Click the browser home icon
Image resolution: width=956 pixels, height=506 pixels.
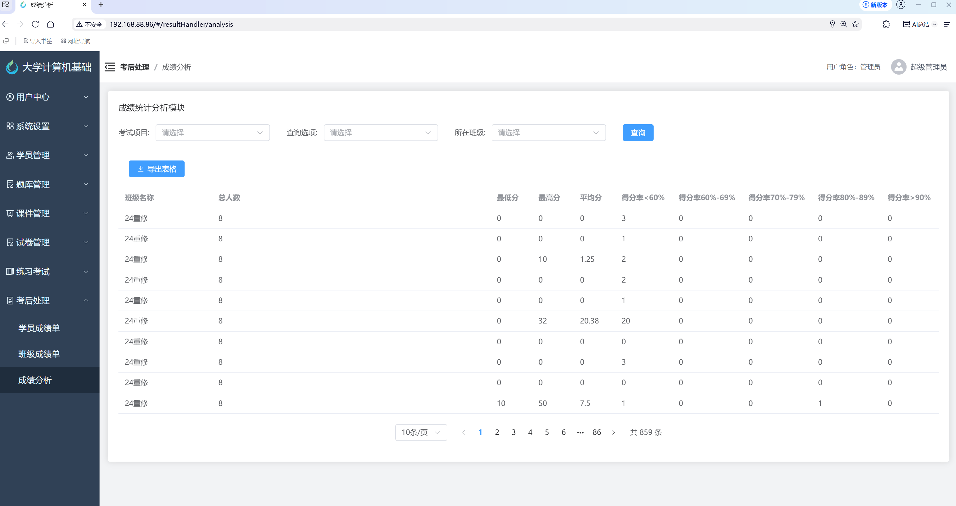(50, 25)
